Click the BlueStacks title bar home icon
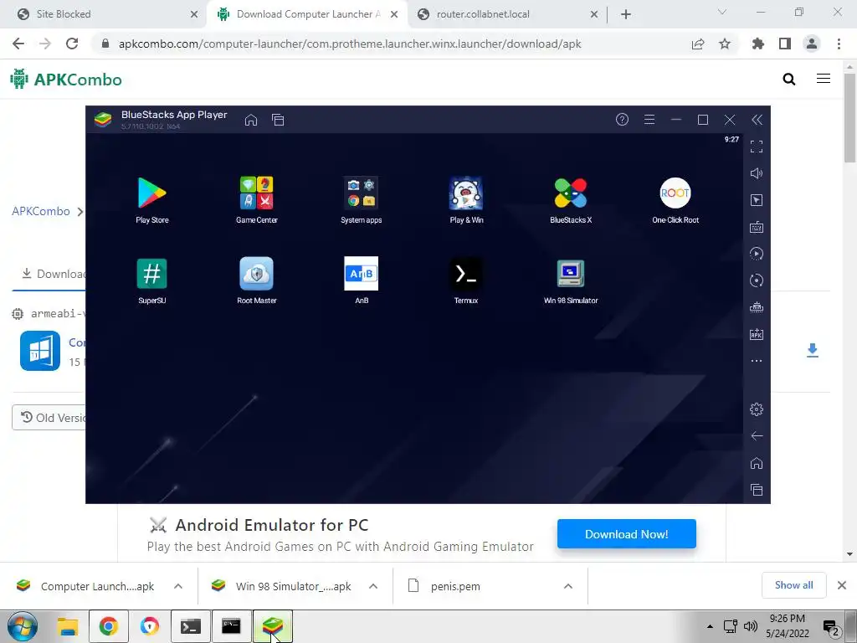The width and height of the screenshot is (857, 643). coord(251,120)
